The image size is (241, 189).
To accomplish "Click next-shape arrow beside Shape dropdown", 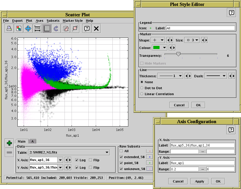I will (172, 40).
